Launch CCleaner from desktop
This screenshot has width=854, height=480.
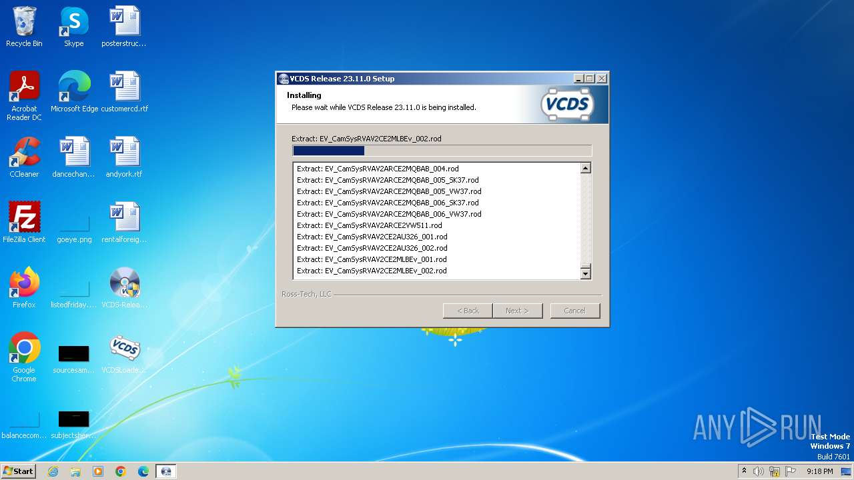point(24,157)
